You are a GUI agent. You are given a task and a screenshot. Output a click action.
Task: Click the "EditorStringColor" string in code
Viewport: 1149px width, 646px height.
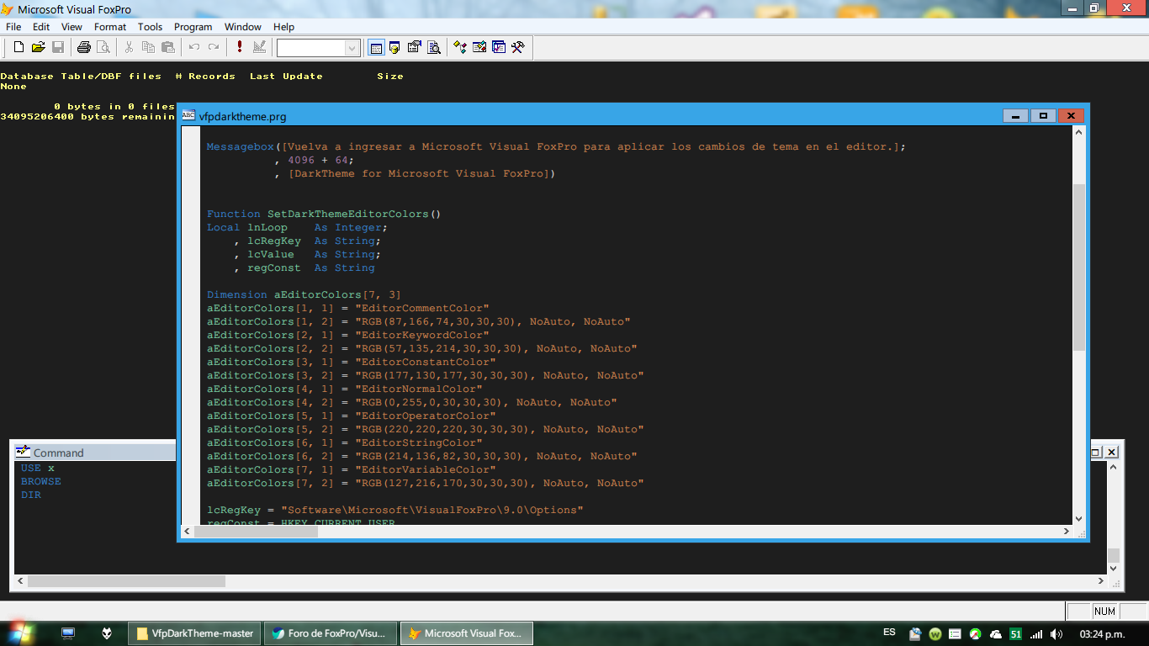click(x=419, y=442)
